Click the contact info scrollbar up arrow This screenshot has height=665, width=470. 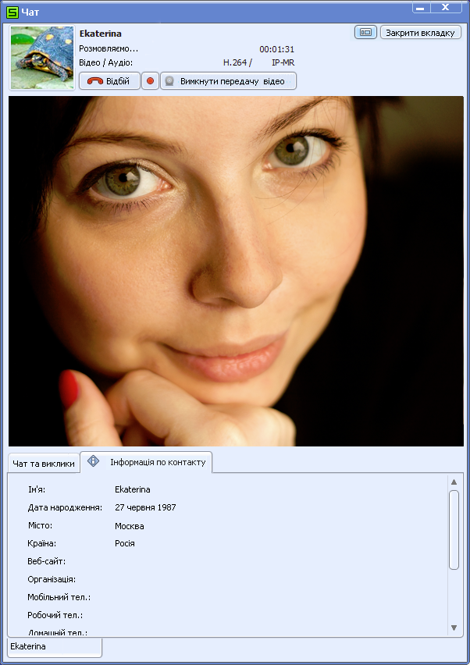454,482
